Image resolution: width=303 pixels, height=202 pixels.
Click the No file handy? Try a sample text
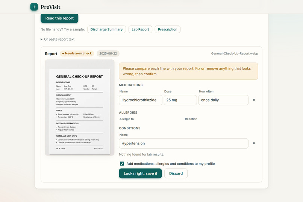63,29
